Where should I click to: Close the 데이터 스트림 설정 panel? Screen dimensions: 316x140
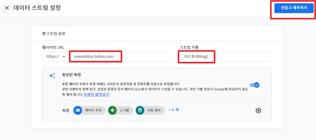pos(7,8)
